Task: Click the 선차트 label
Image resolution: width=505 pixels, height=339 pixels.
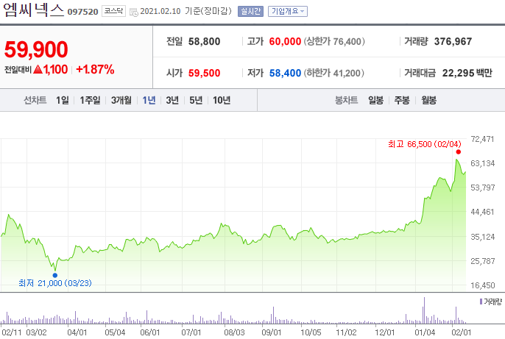Action: point(35,100)
